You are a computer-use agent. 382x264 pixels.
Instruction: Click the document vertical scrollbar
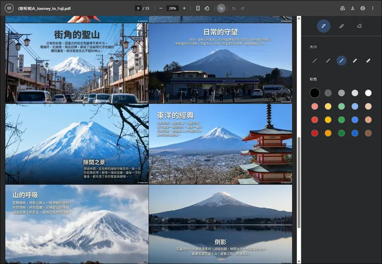coord(298,180)
